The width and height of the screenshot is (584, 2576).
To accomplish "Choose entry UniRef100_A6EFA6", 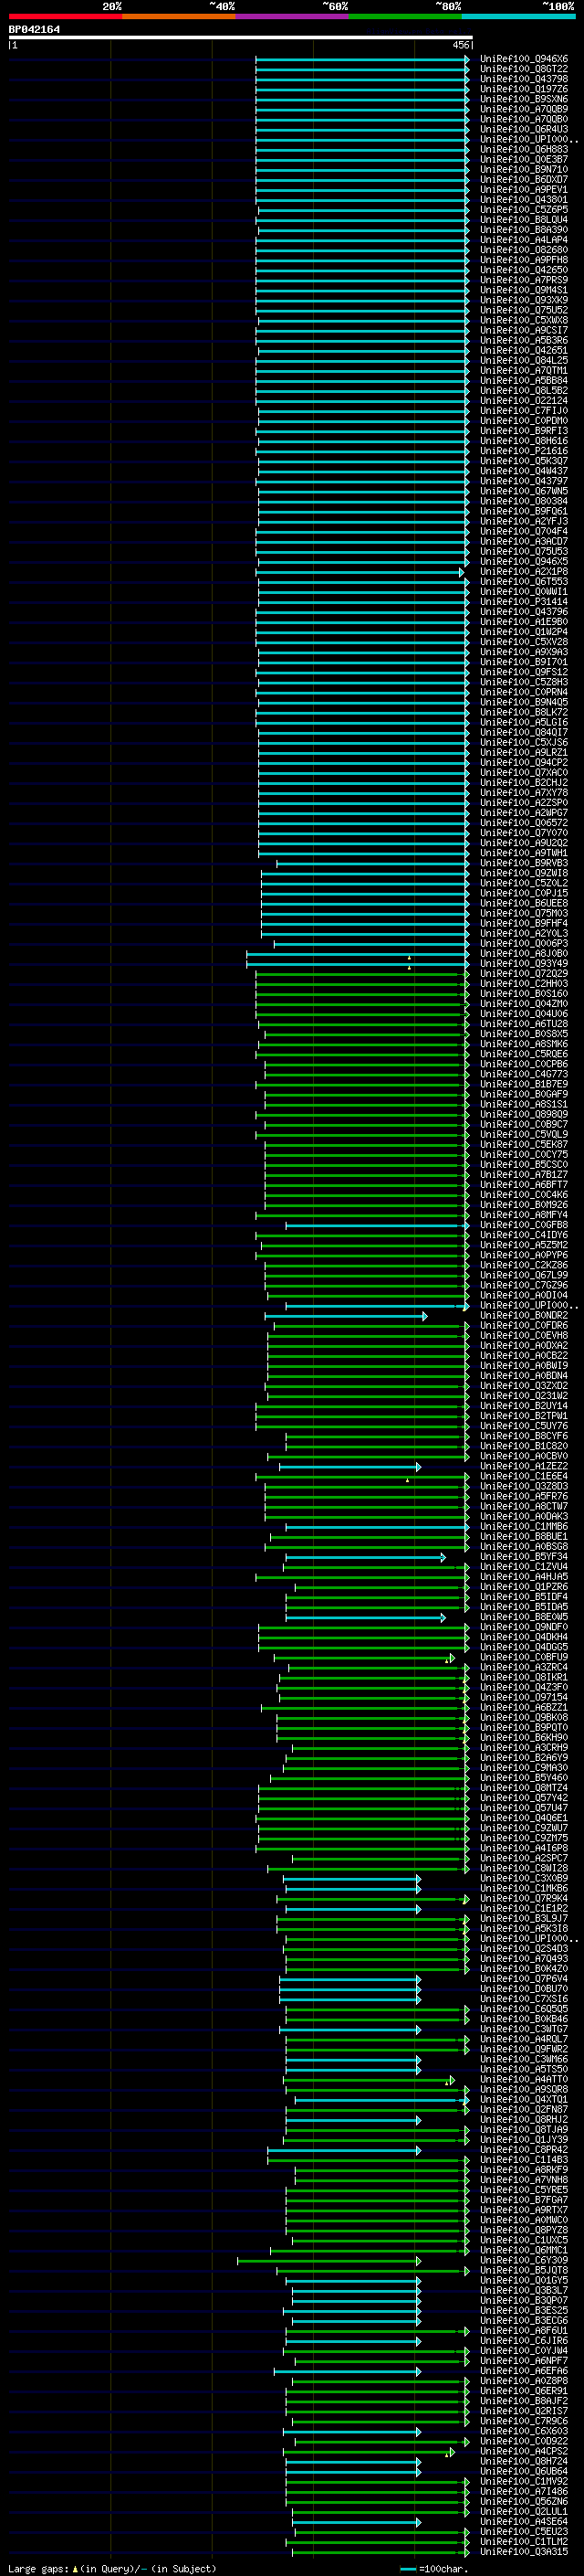I will click(x=523, y=2370).
